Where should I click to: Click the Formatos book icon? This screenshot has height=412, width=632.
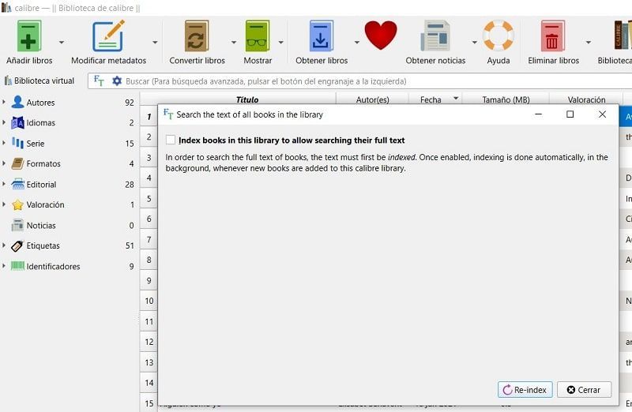(17, 163)
